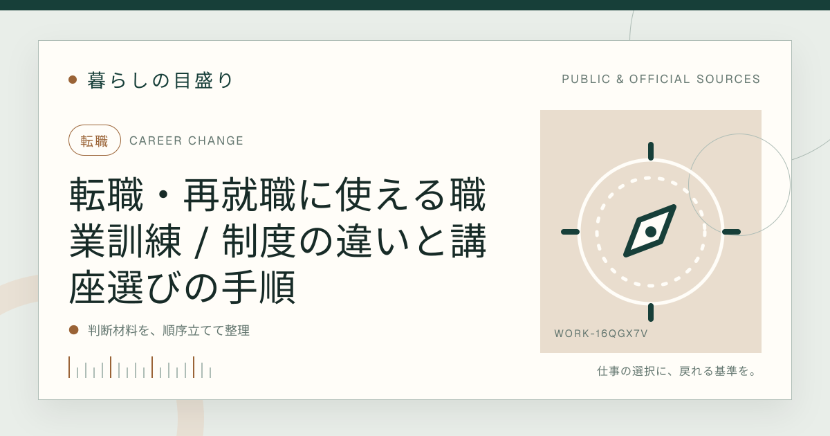The height and width of the screenshot is (436, 830).
Task: Open the article headline 転職・再就職に使える職業訓練
Action: [278, 242]
